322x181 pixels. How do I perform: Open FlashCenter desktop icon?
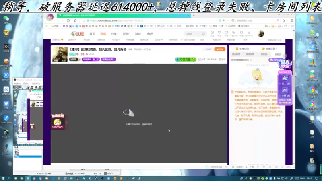(x=6, y=119)
